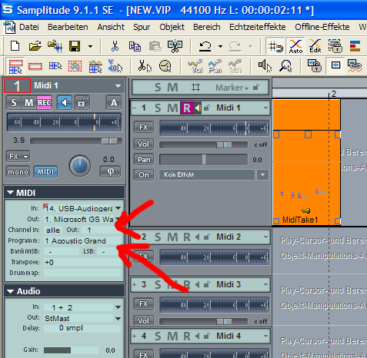367x358 pixels.
Task: Open the Bearbeiten menu
Action: [68, 27]
